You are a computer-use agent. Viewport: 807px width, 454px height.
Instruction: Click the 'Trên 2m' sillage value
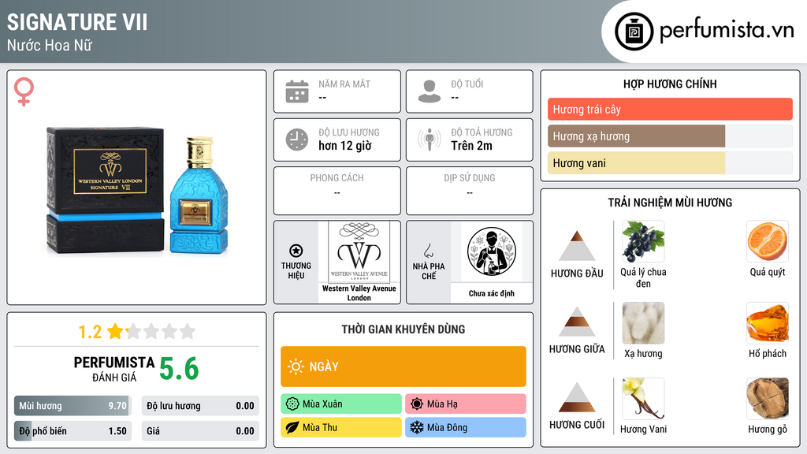click(x=471, y=146)
